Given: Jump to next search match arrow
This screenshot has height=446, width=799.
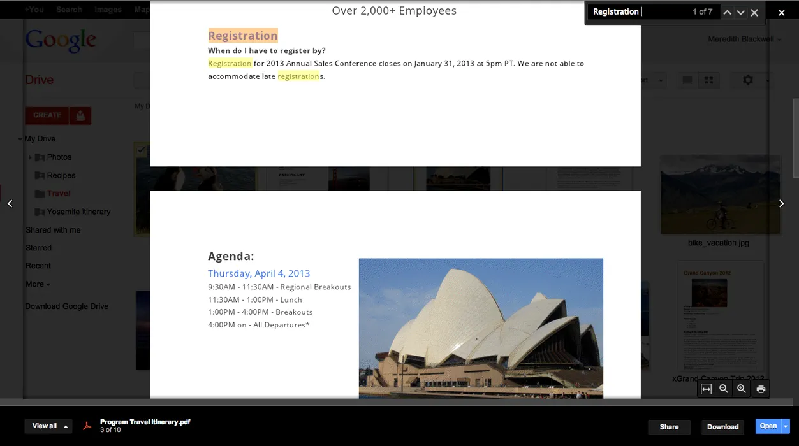Looking at the screenshot, I should pyautogui.click(x=740, y=12).
